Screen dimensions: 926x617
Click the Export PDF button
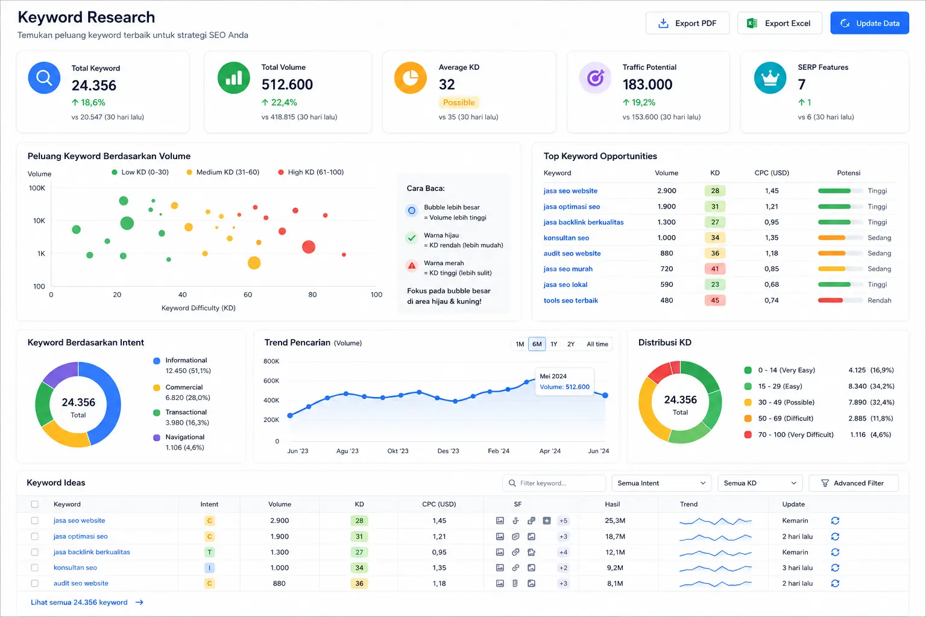(687, 23)
